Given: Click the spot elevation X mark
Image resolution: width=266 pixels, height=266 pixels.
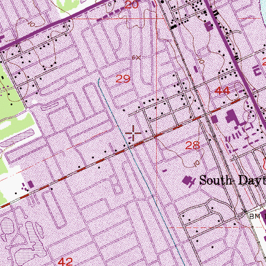Looking at the screenshot, I should click(138, 58).
